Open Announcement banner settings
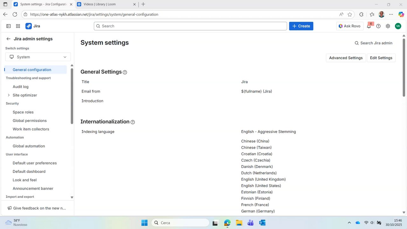 [x=33, y=188]
